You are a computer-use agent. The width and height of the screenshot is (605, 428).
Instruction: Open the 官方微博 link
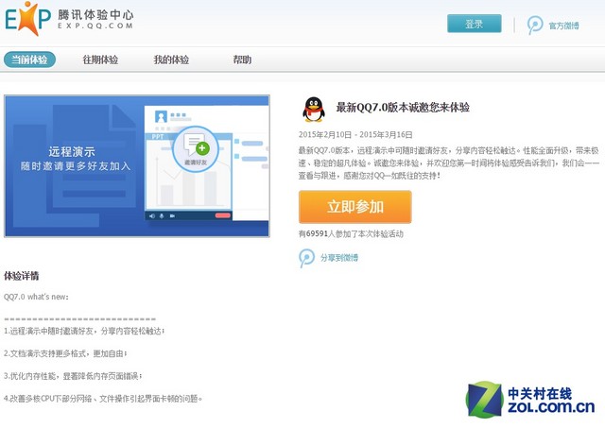click(x=563, y=26)
